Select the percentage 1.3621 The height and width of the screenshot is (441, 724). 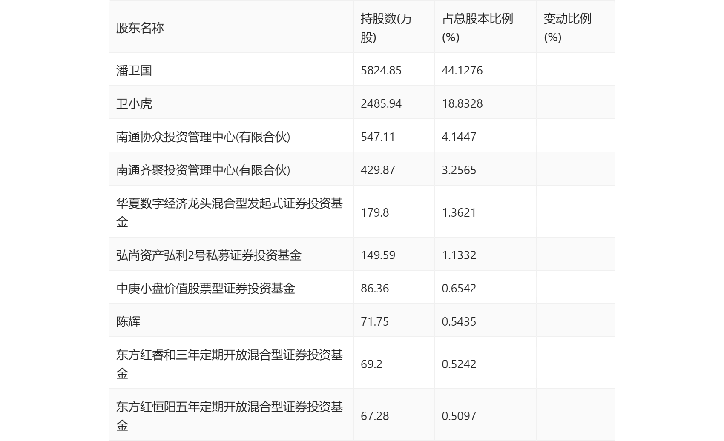(x=459, y=212)
